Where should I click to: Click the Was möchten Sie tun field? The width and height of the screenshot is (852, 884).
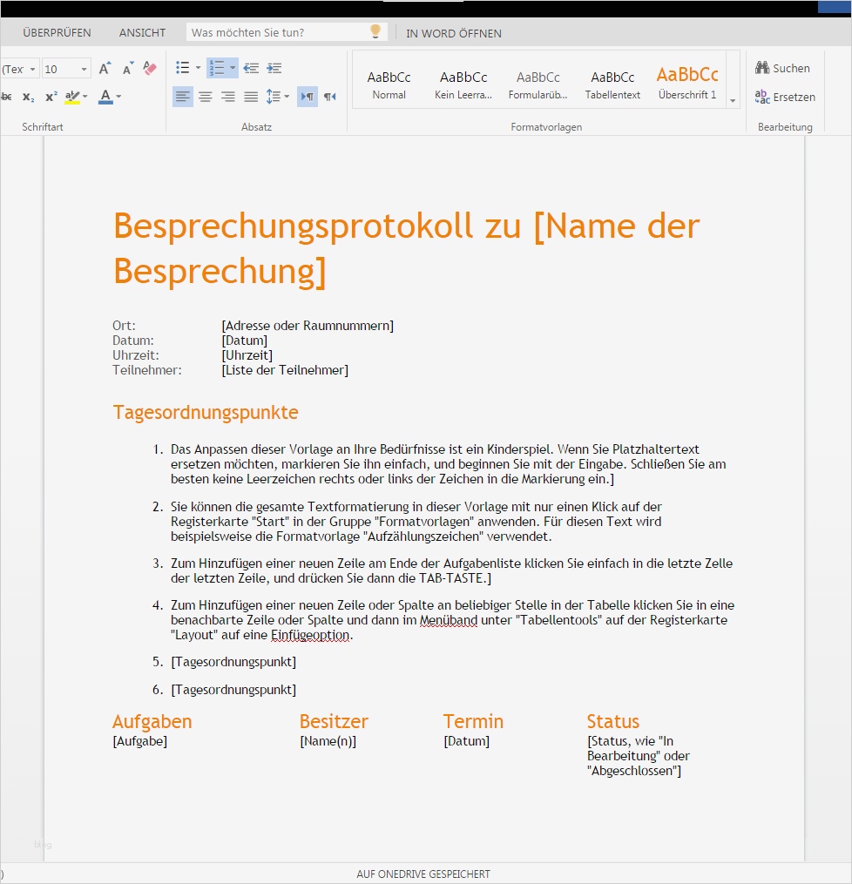270,30
